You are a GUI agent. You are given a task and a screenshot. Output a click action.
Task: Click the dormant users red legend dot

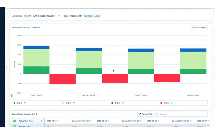coord(161,103)
